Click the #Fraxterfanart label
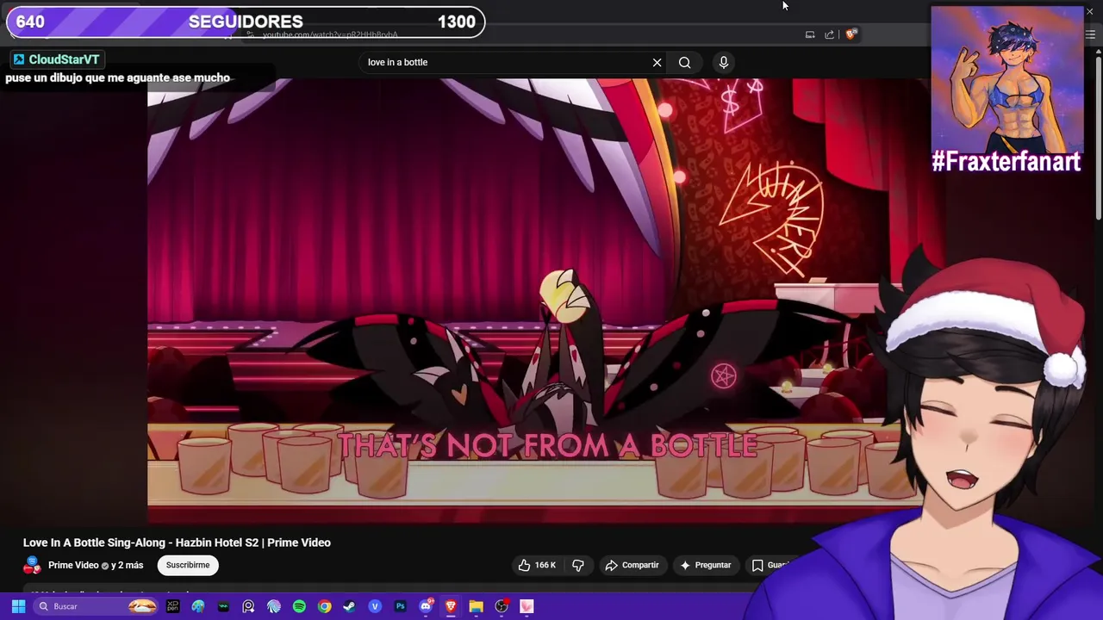Screen dimensions: 1103x620 point(1006,161)
